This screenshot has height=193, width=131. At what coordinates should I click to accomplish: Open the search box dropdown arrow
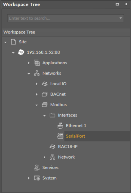[x=121, y=18]
